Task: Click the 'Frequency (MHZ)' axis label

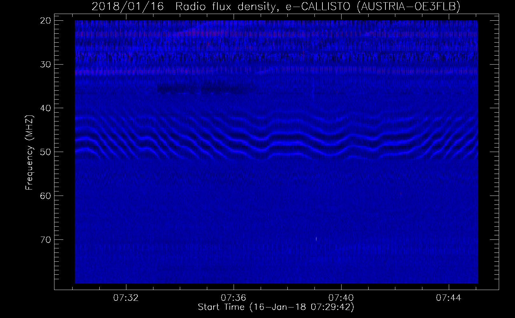Action: [29, 153]
